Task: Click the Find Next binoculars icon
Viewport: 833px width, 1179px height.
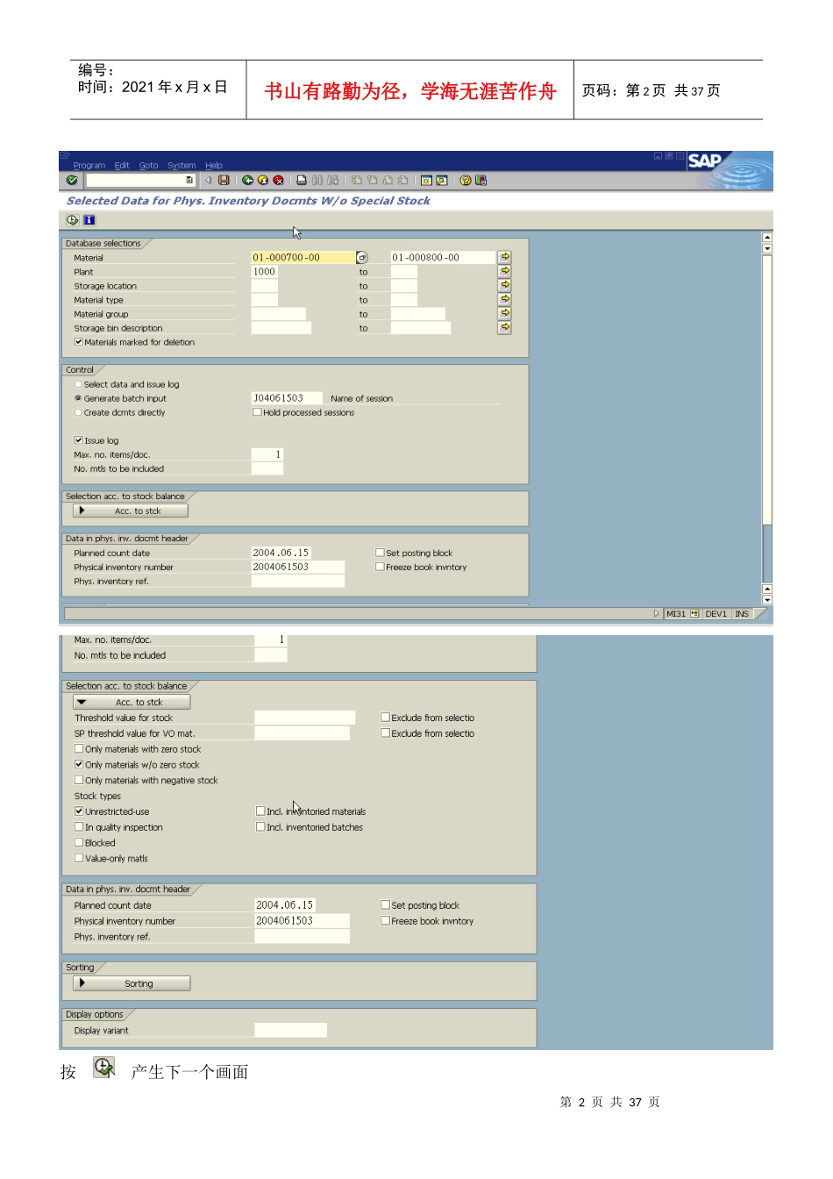Action: click(x=332, y=180)
